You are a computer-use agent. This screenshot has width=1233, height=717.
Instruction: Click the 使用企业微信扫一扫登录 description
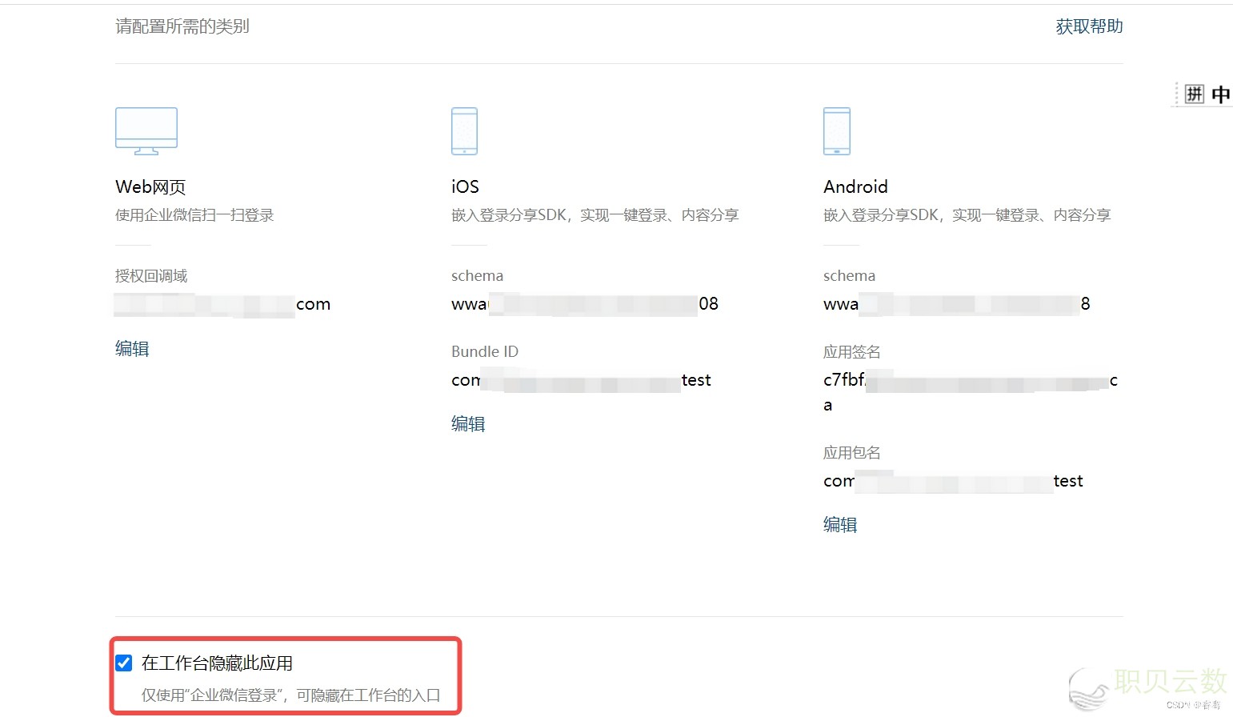click(194, 214)
